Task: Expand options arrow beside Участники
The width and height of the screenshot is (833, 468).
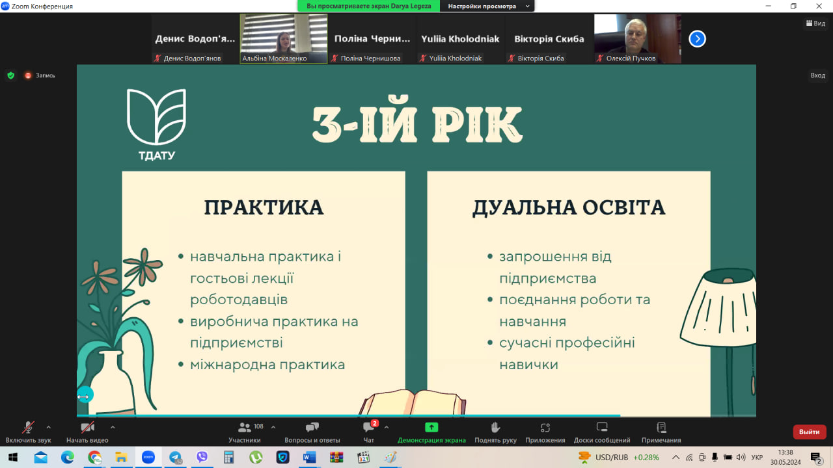Action: coord(273,427)
